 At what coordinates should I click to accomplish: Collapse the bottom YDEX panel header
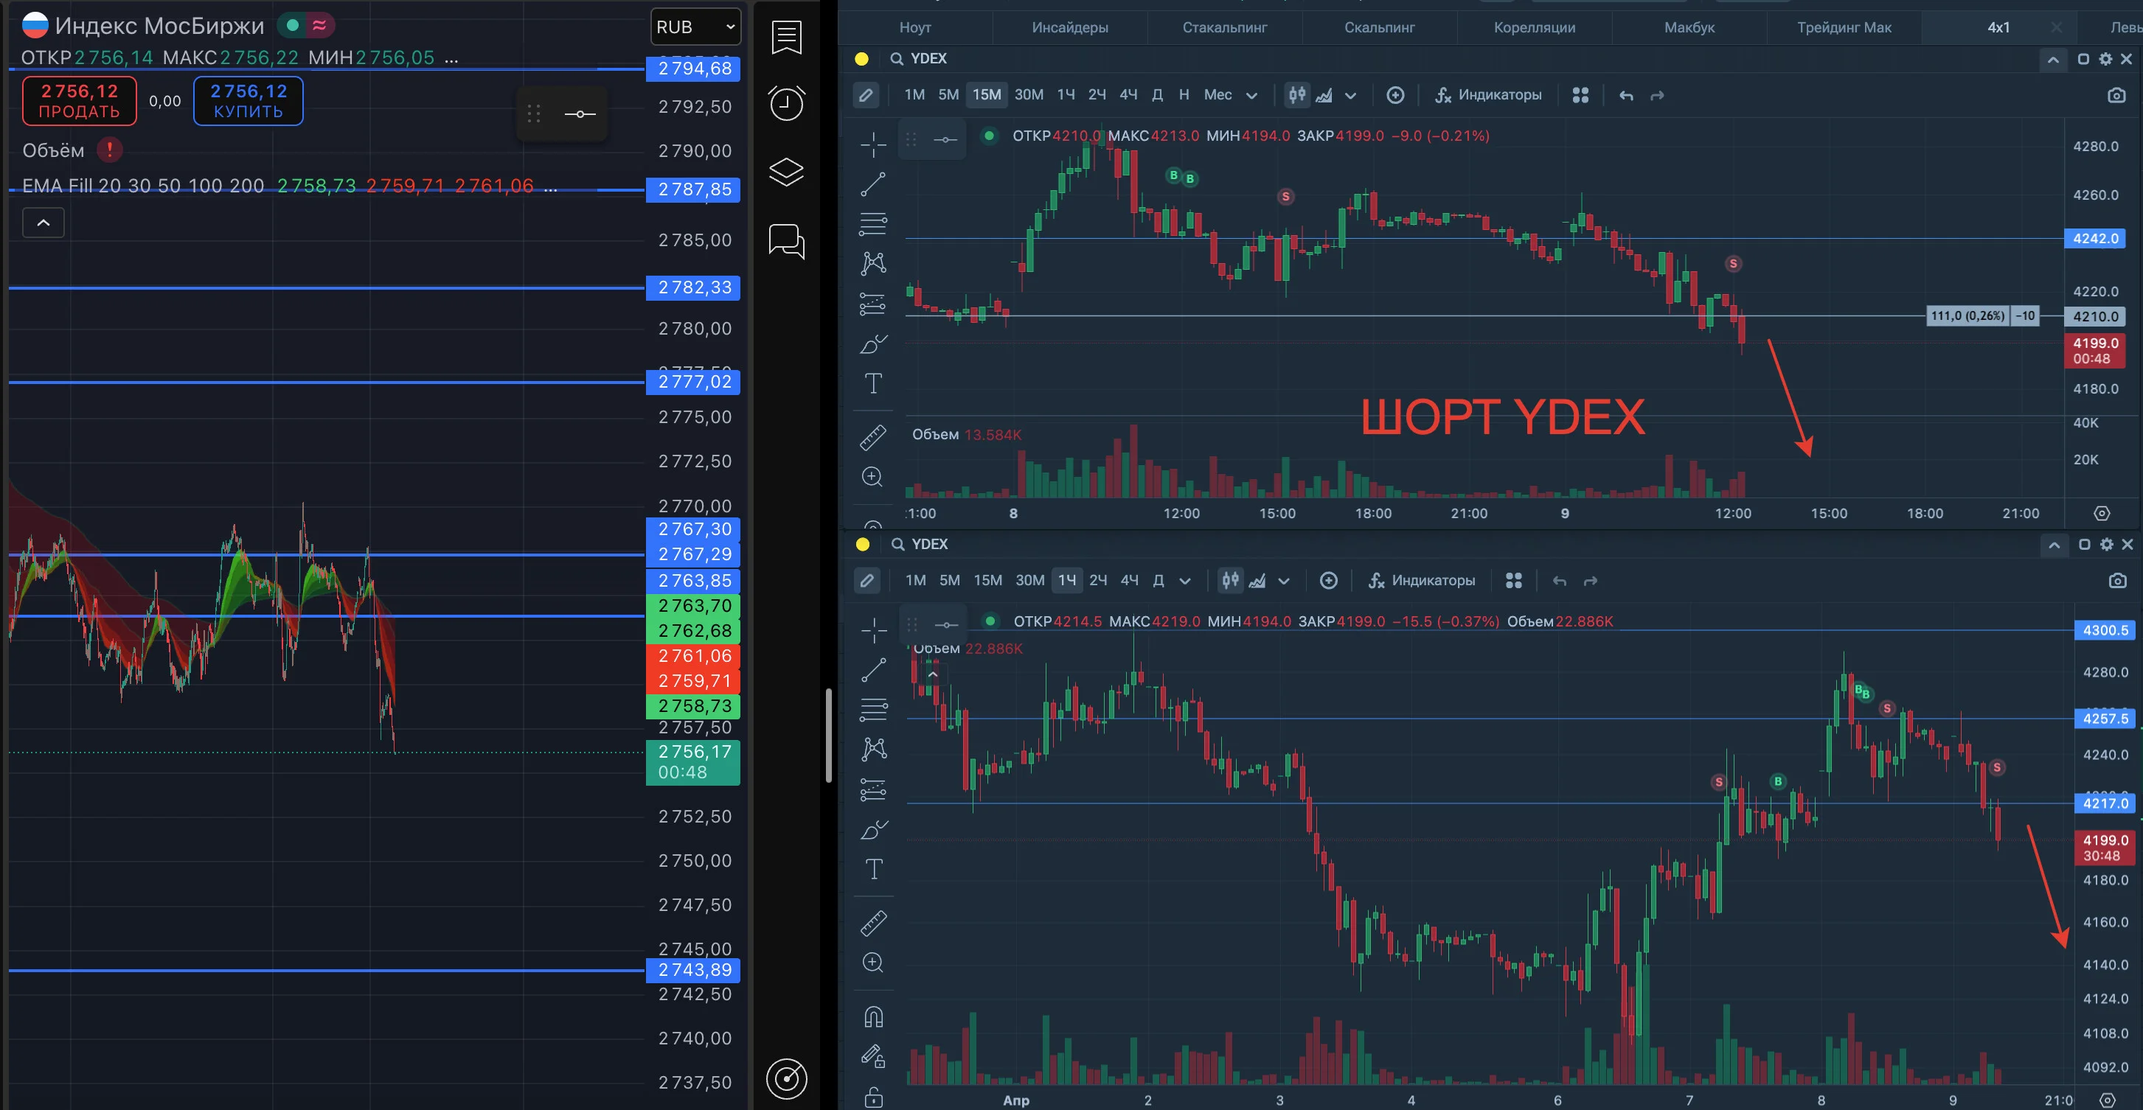click(x=2054, y=545)
